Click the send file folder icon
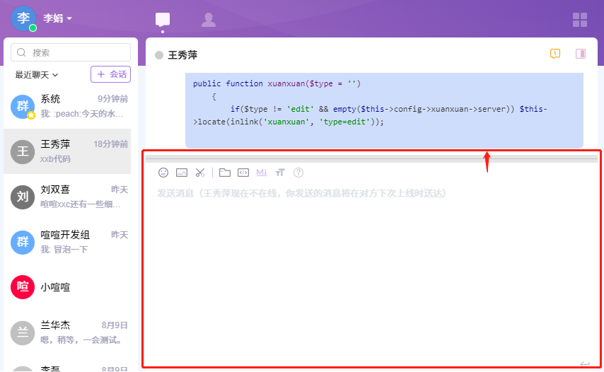This screenshot has width=604, height=372. (x=225, y=173)
